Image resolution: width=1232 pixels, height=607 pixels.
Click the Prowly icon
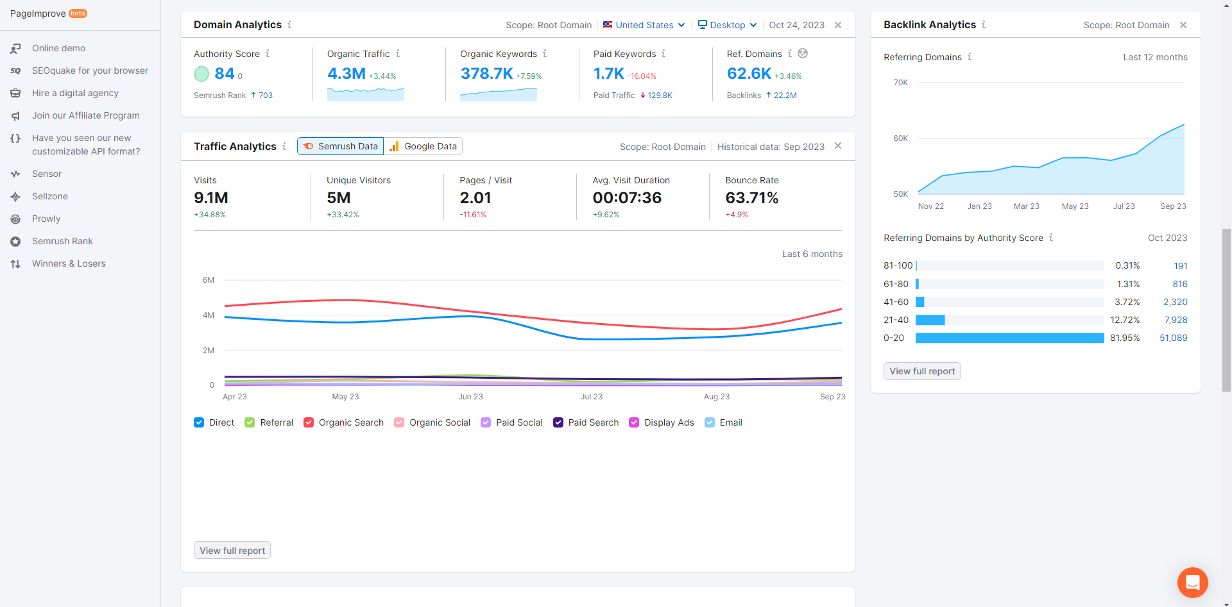[15, 219]
